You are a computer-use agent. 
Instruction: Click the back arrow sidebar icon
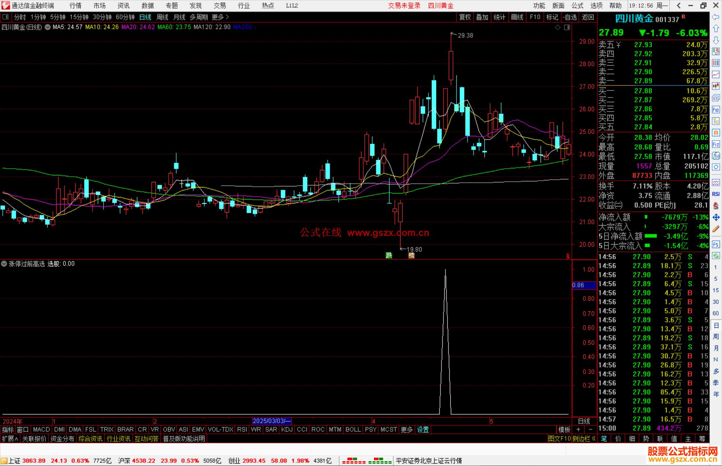[x=716, y=17]
